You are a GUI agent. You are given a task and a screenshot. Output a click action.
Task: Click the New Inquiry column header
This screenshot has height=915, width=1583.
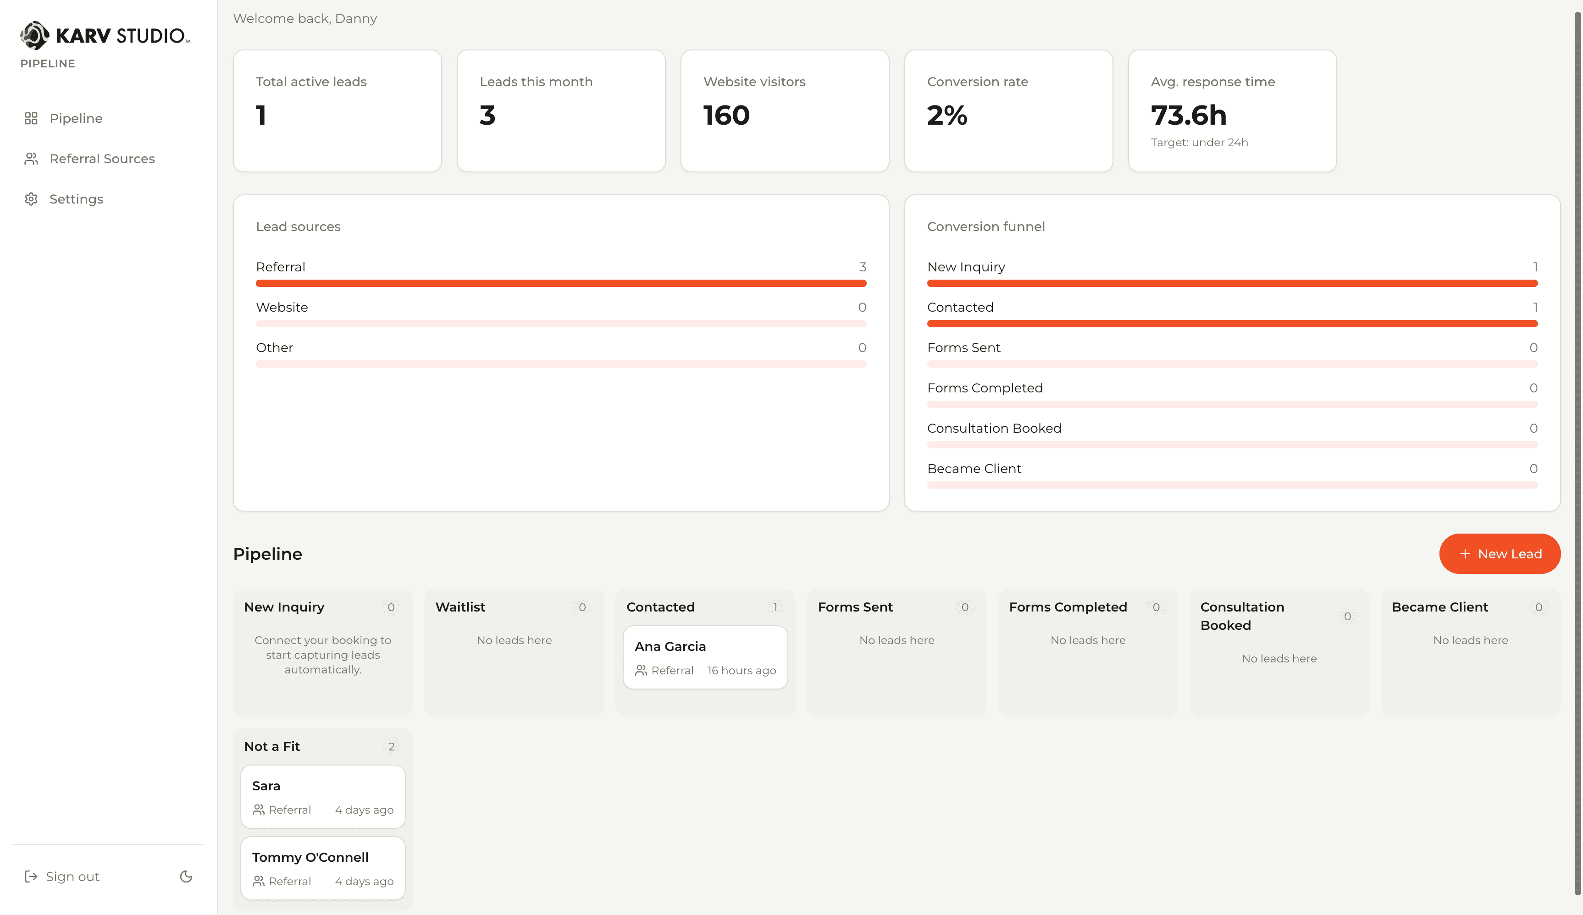(x=284, y=606)
